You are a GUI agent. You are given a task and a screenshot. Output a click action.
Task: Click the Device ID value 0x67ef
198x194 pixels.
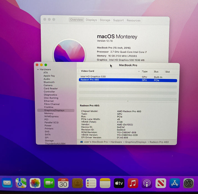tap(121, 127)
